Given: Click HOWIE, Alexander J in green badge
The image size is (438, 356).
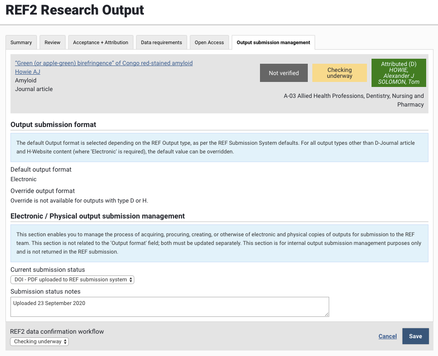Looking at the screenshot, I should click(398, 73).
